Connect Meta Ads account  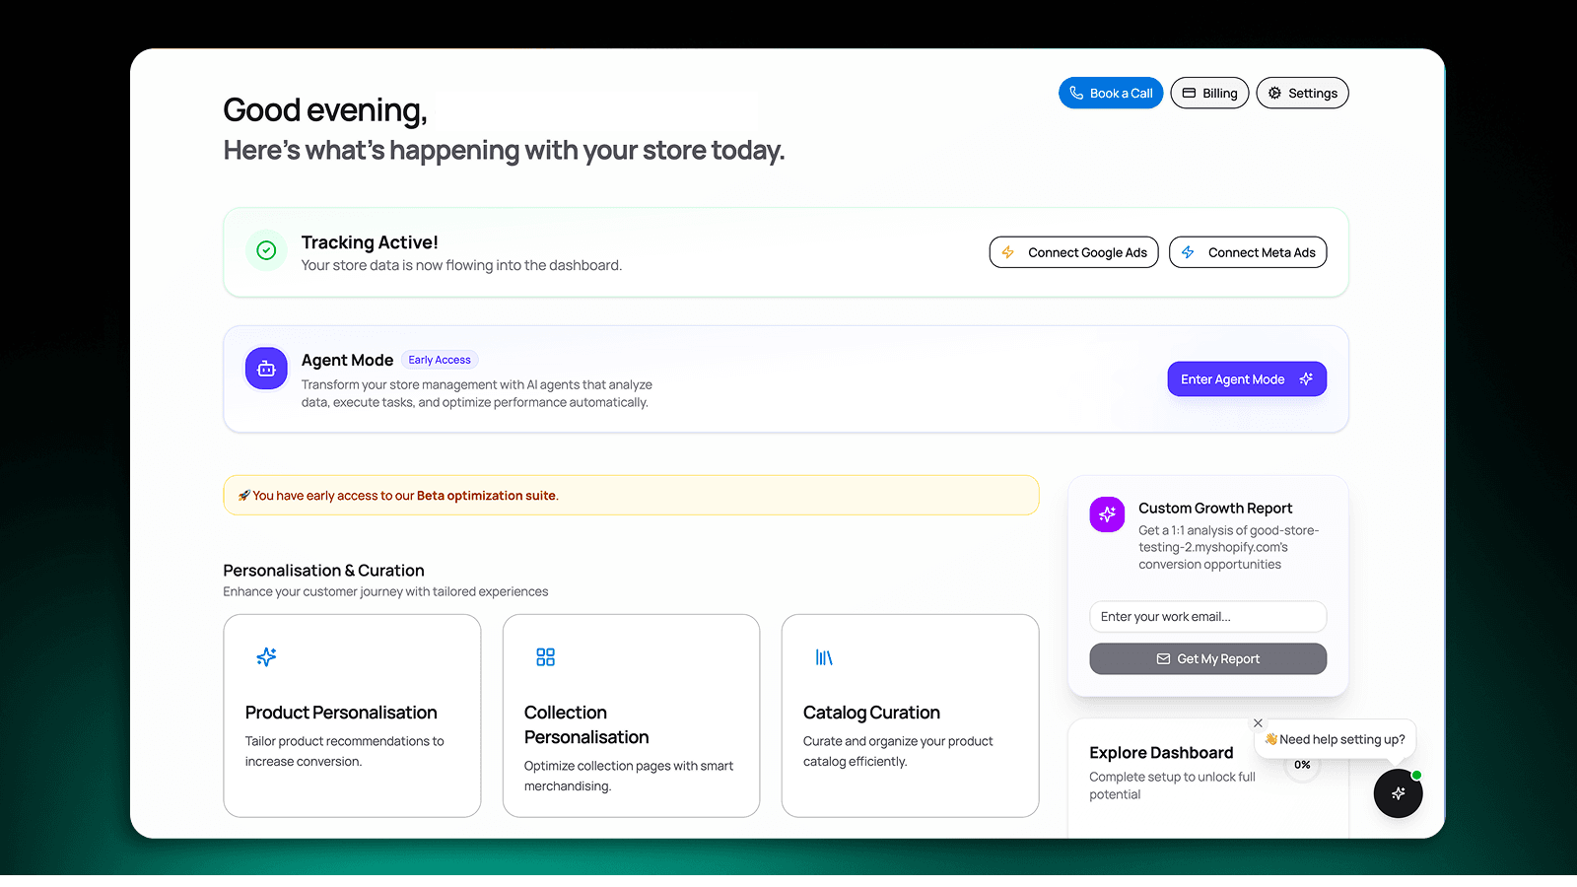1248,252
